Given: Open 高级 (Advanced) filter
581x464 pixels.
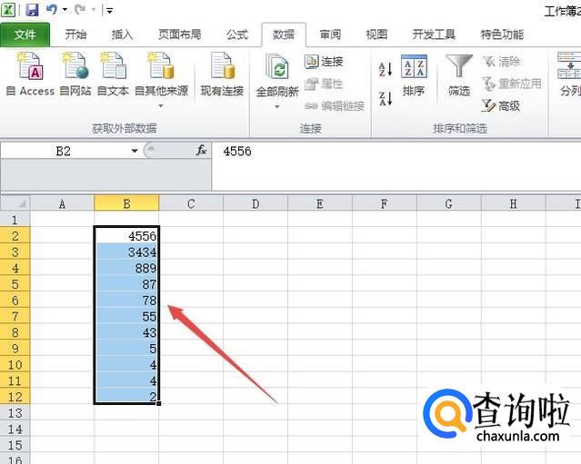Looking at the screenshot, I should pos(501,106).
